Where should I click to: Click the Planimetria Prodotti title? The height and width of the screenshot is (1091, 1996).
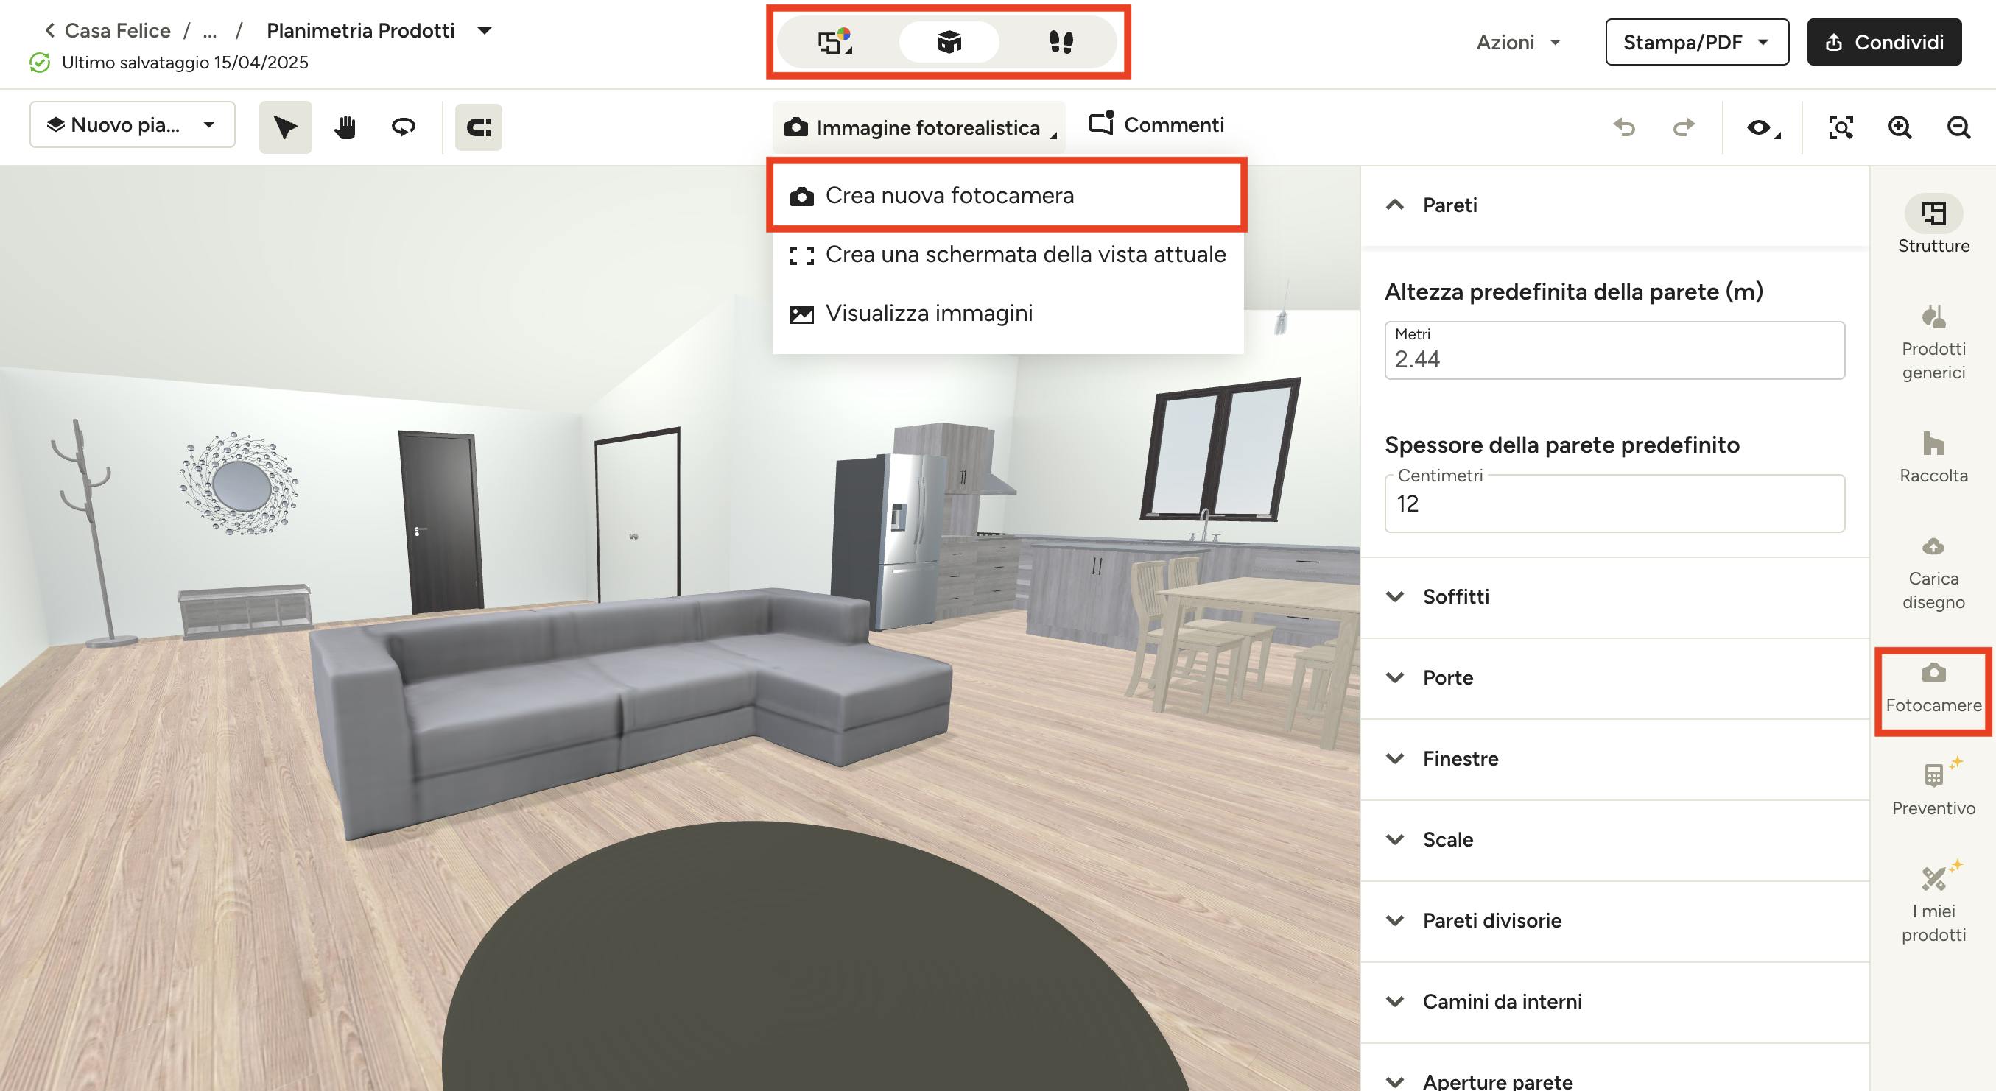point(360,31)
